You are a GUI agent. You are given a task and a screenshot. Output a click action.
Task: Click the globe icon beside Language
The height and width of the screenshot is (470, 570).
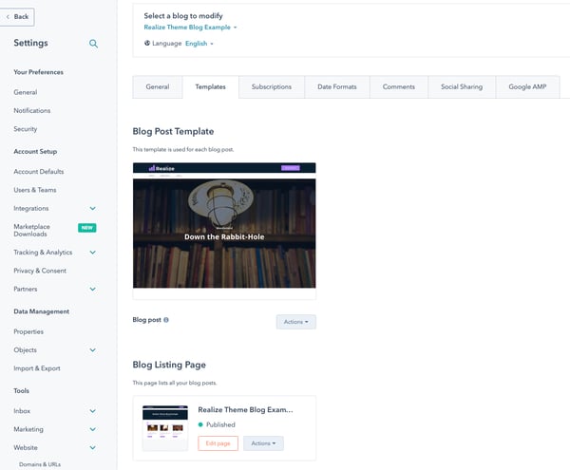point(147,44)
